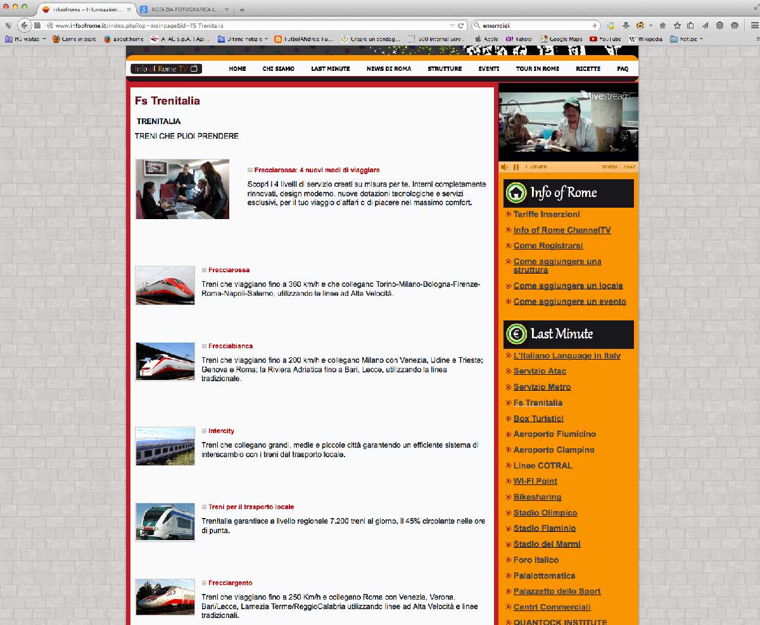Click the browser Home icon
The width and height of the screenshot is (760, 625).
coord(662,26)
